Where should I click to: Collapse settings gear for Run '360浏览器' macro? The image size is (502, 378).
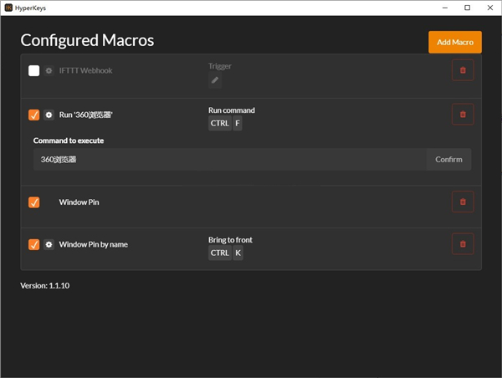coord(49,115)
